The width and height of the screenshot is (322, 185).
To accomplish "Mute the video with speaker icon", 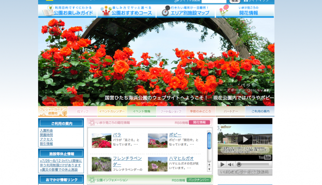I will (231, 165).
